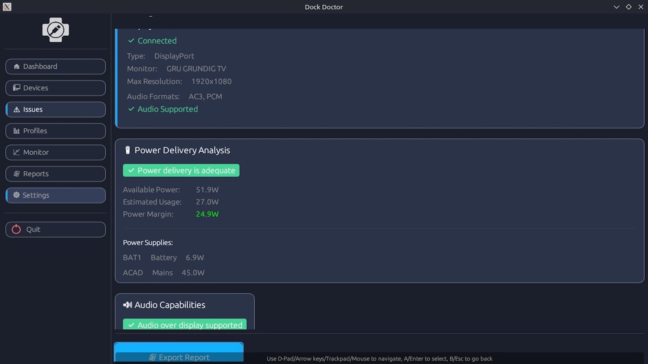Click the Reports document icon
This screenshot has width=648, height=364.
[16, 174]
